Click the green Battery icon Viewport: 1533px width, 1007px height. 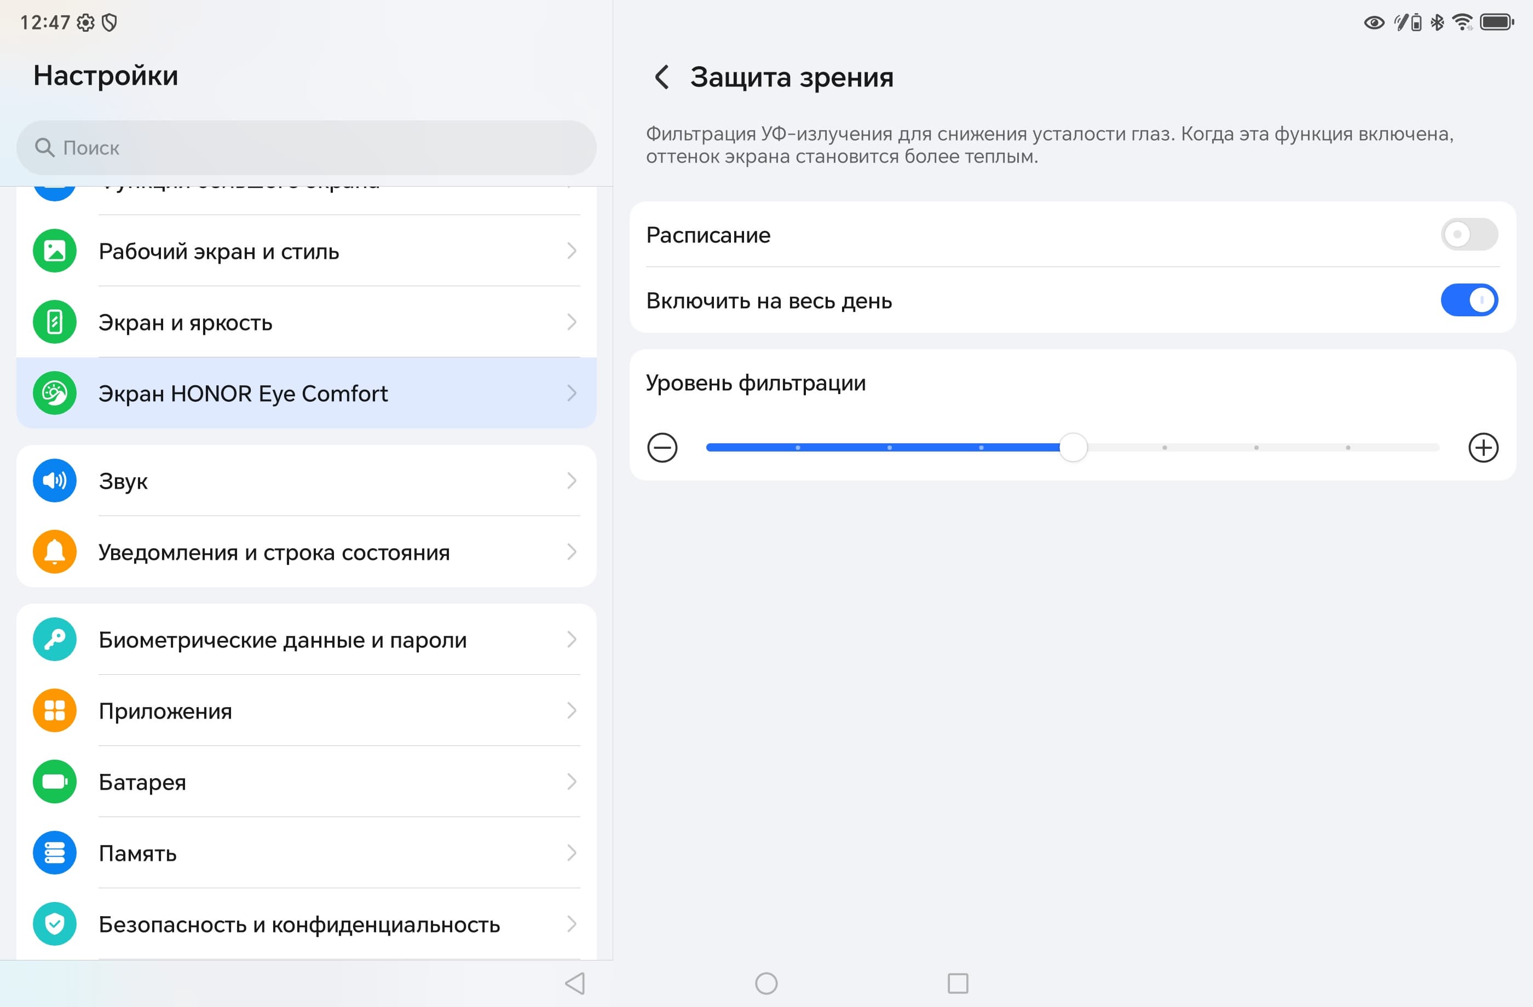(55, 782)
